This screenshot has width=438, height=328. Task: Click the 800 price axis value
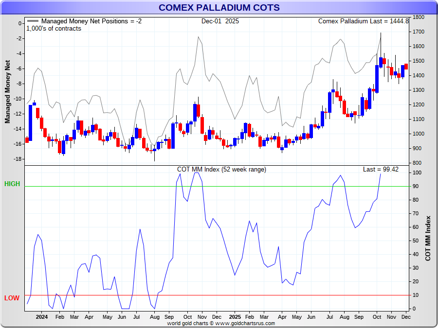point(417,163)
